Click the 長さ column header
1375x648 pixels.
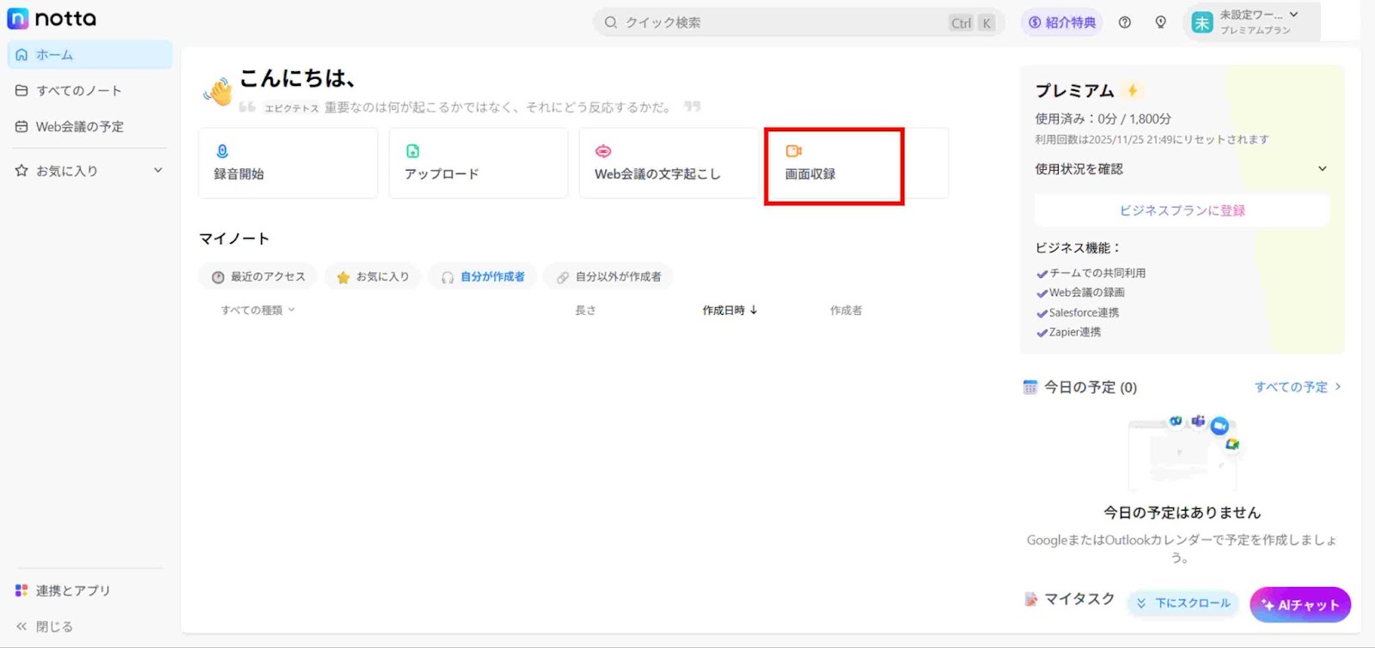pos(585,310)
